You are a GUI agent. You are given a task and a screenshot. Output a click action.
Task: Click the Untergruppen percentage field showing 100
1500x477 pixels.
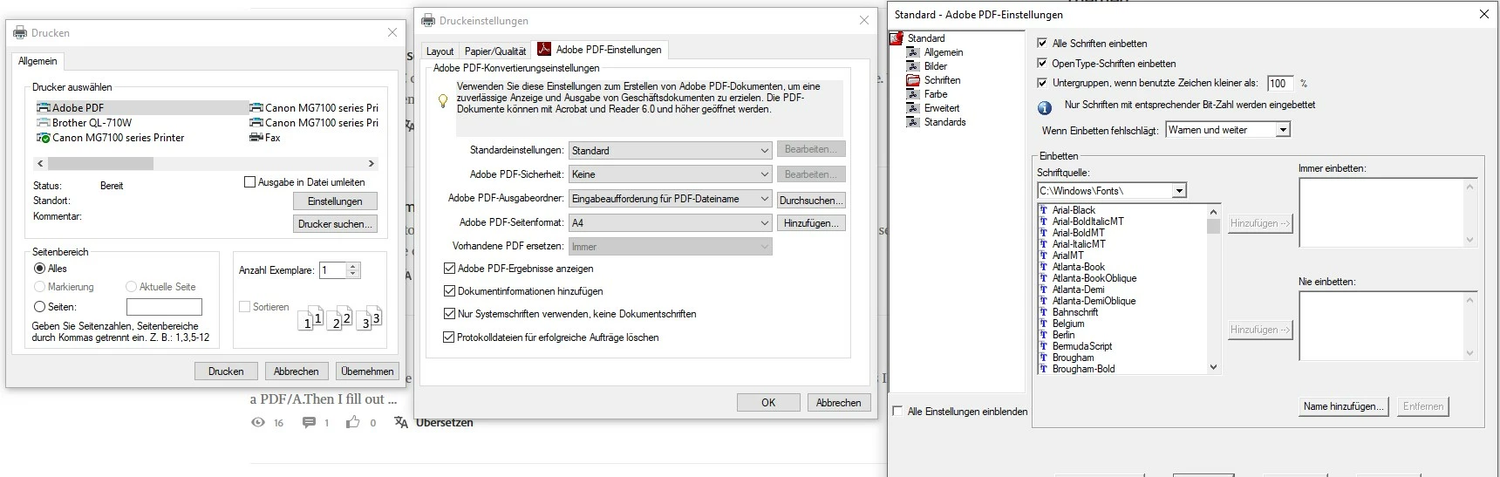pos(1280,83)
